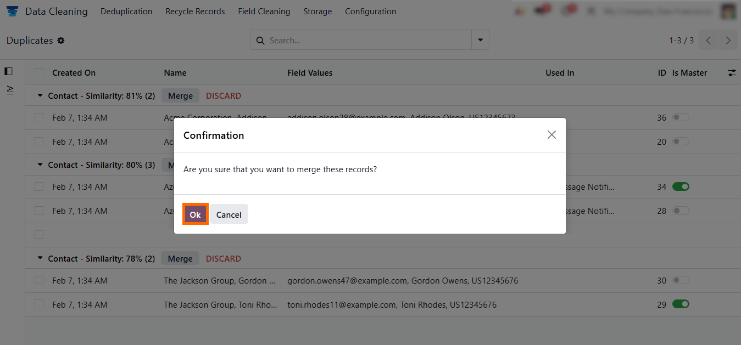Close the Confirmation dialog with X

(x=551, y=135)
